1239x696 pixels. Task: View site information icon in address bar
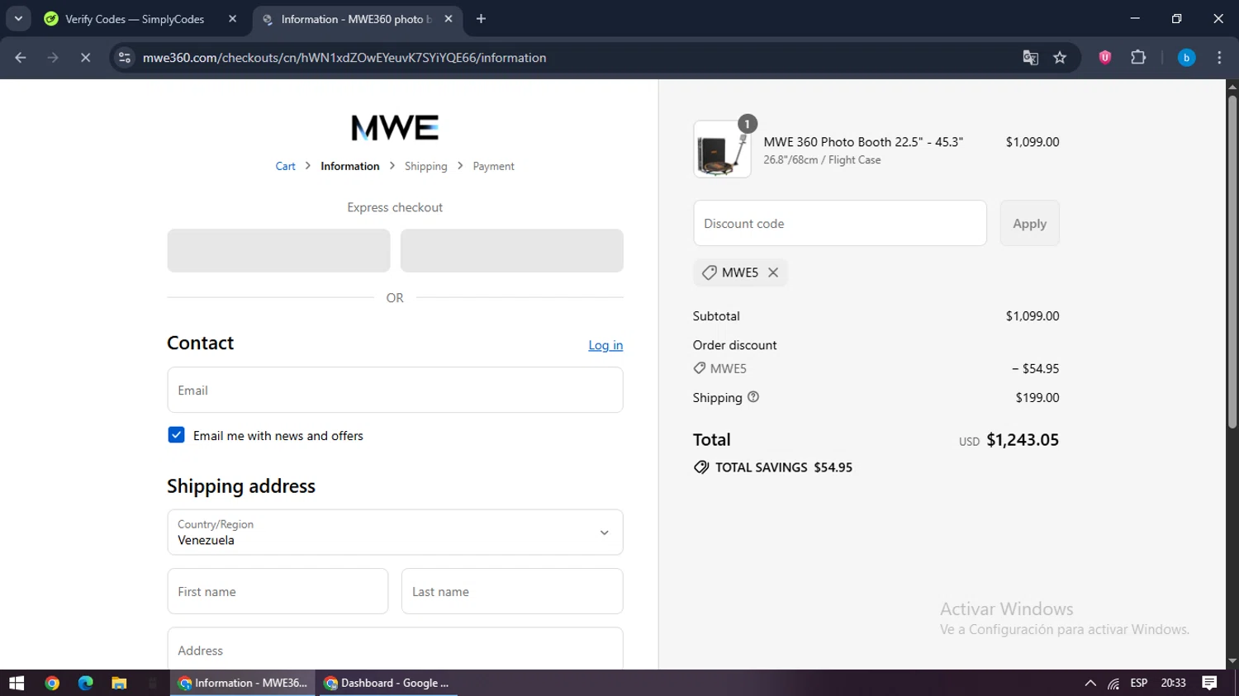click(125, 58)
